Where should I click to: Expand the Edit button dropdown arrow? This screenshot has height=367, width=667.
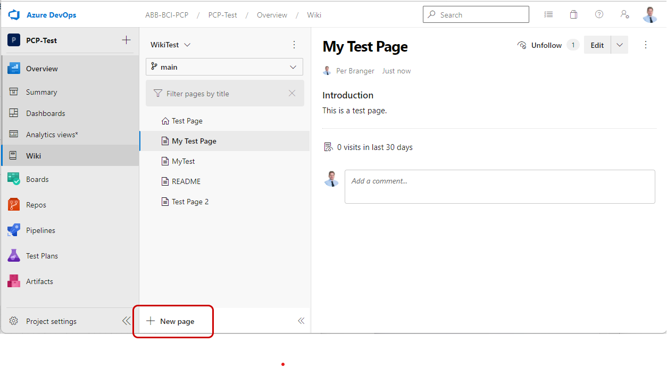click(620, 45)
